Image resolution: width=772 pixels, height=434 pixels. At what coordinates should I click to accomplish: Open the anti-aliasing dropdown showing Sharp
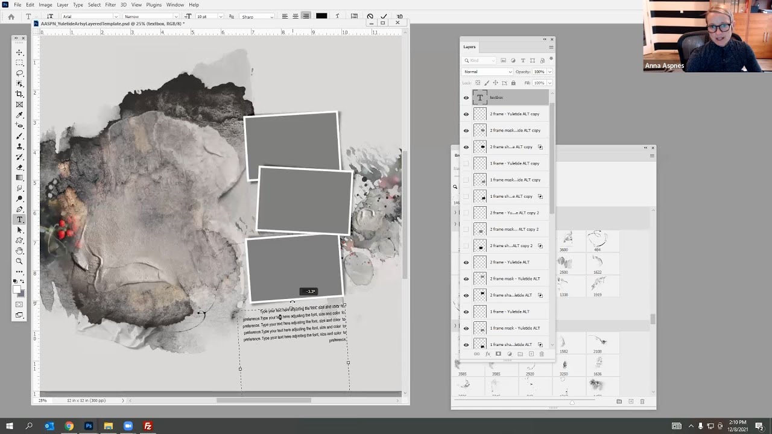tap(258, 17)
